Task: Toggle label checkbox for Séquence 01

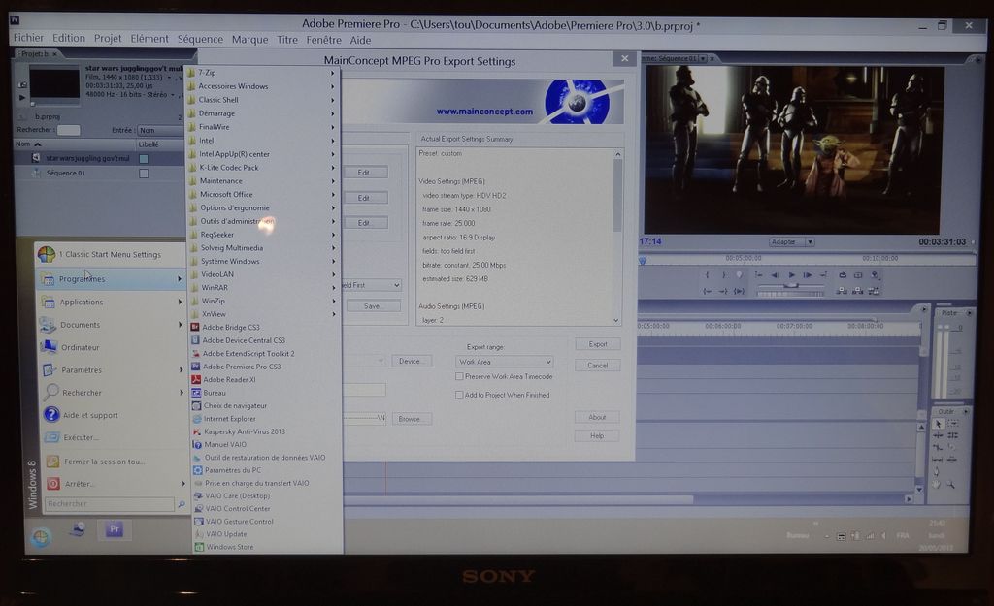Action: pos(144,173)
